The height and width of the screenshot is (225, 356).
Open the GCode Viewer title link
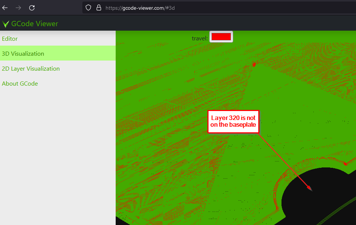[34, 24]
